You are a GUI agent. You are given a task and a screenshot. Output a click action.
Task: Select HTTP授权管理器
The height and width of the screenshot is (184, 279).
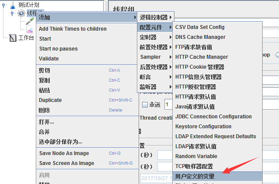pos(217,87)
